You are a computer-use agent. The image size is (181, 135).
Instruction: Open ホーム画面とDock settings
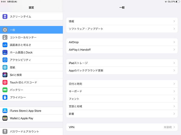(31, 52)
